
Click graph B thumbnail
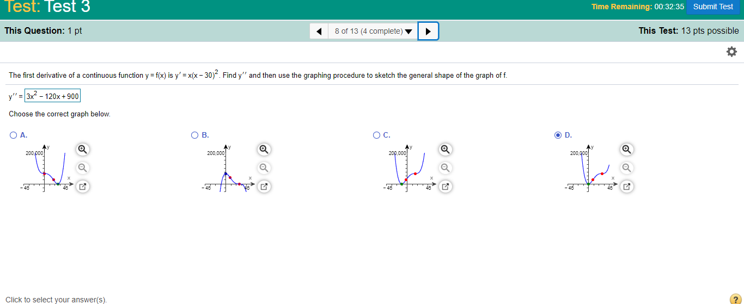pyautogui.click(x=229, y=168)
